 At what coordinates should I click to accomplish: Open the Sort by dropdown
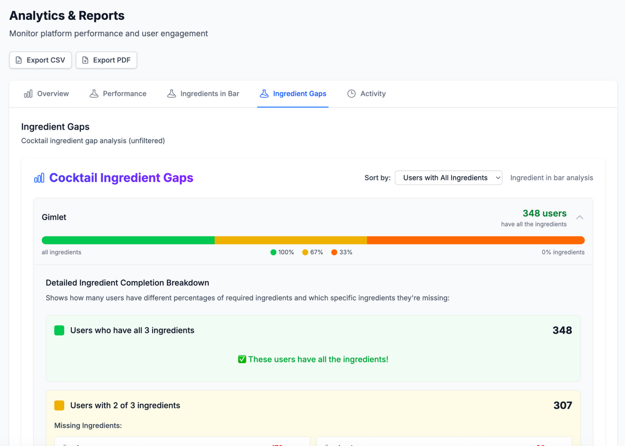pos(448,178)
